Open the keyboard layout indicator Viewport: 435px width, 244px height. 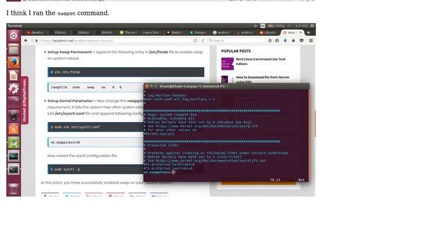[263, 26]
